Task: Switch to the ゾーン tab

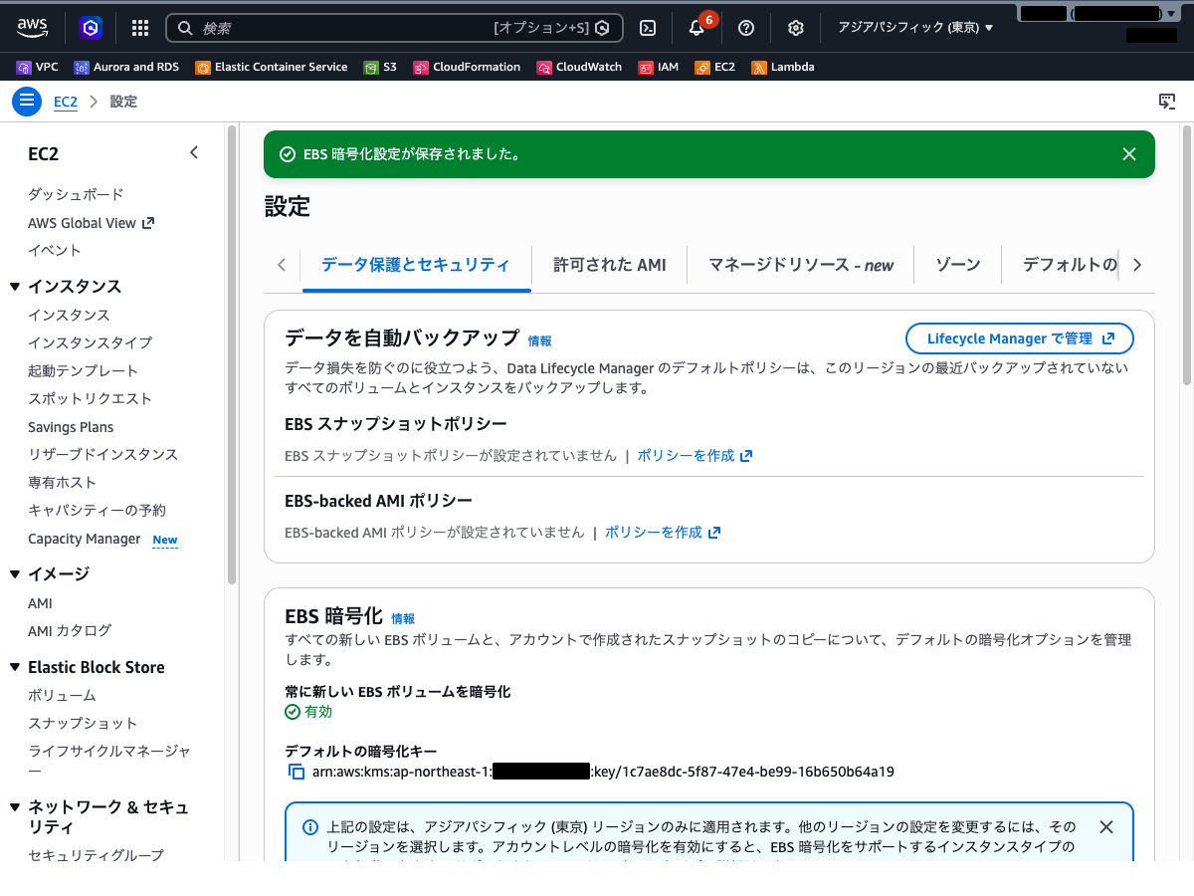Action: tap(958, 265)
